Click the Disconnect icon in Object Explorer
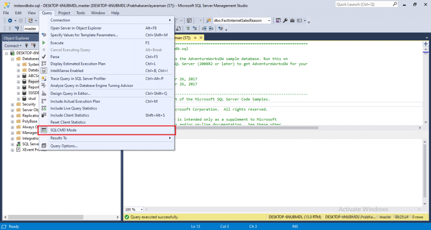 pos(34,45)
